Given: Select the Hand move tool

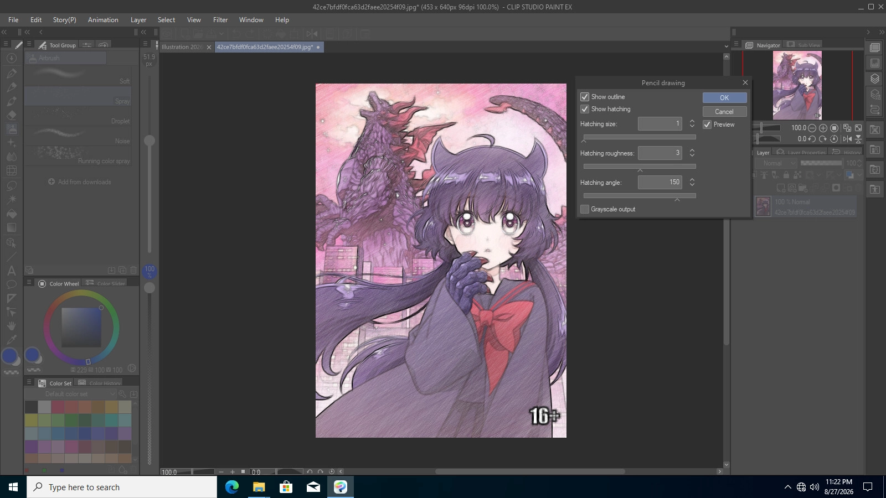Looking at the screenshot, I should pos(11,326).
